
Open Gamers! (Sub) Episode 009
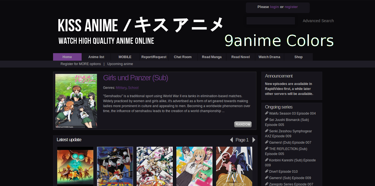click(290, 178)
